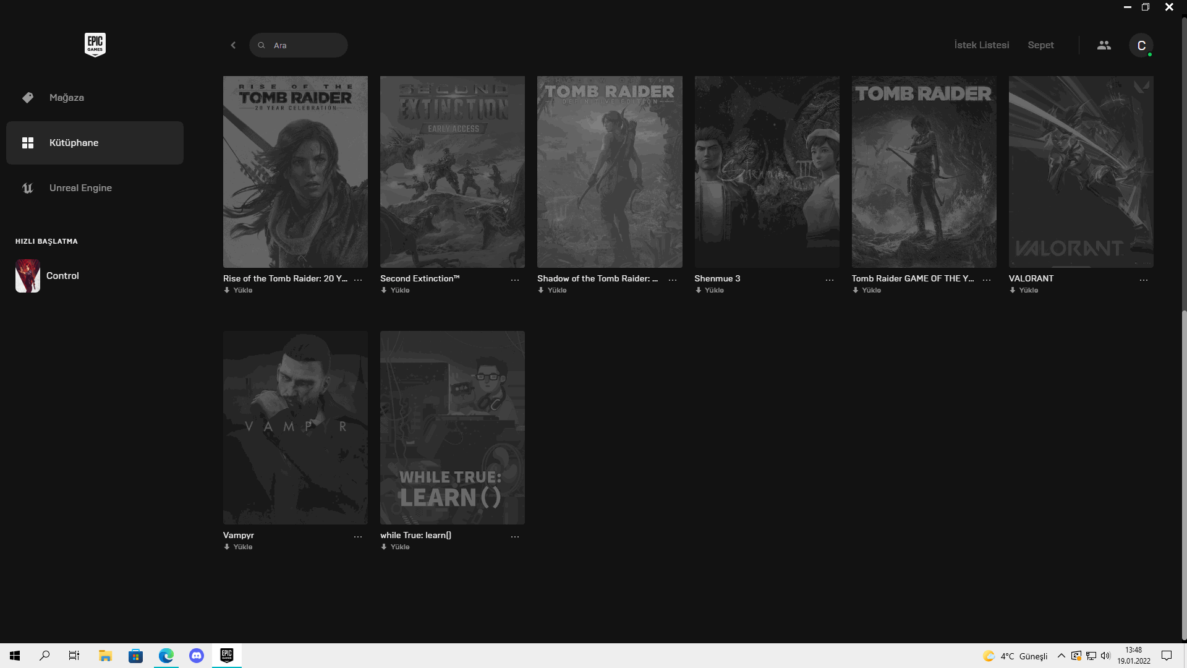Image resolution: width=1187 pixels, height=668 pixels.
Task: Expand options menu for Shenmue 3
Action: coord(830,280)
